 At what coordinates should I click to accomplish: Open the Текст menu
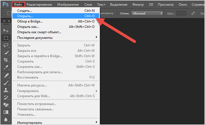point(101,5)
